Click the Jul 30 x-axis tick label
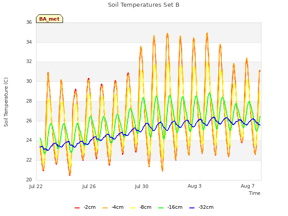 tap(141, 186)
